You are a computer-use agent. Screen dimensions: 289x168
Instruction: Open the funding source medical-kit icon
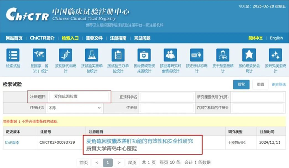[144, 55]
